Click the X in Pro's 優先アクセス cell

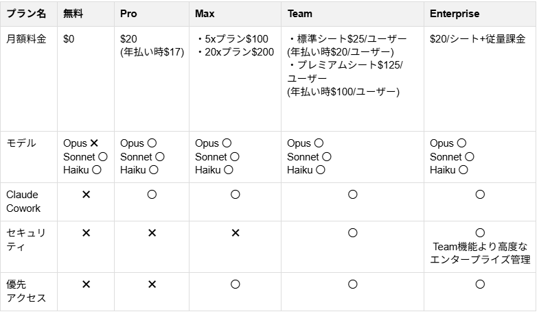[x=152, y=284]
